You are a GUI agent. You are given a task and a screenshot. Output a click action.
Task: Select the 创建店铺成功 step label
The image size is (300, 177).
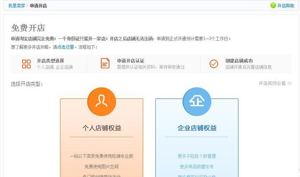[x=239, y=61]
